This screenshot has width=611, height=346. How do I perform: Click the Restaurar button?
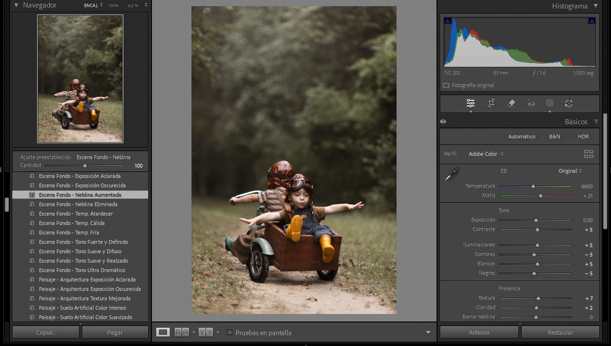560,332
